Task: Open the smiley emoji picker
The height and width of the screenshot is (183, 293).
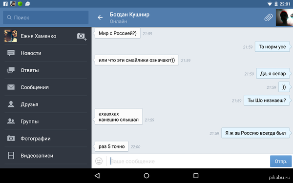Action: point(99,161)
